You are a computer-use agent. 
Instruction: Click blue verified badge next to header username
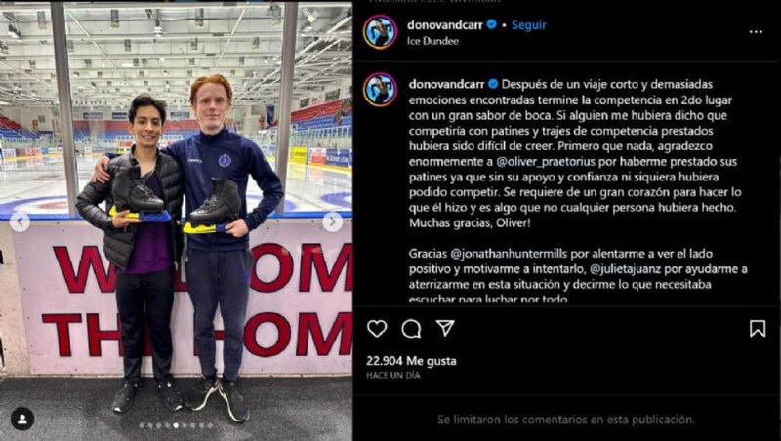point(492,24)
